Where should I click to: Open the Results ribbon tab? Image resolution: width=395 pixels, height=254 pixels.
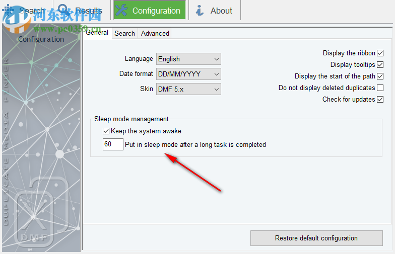82,11
